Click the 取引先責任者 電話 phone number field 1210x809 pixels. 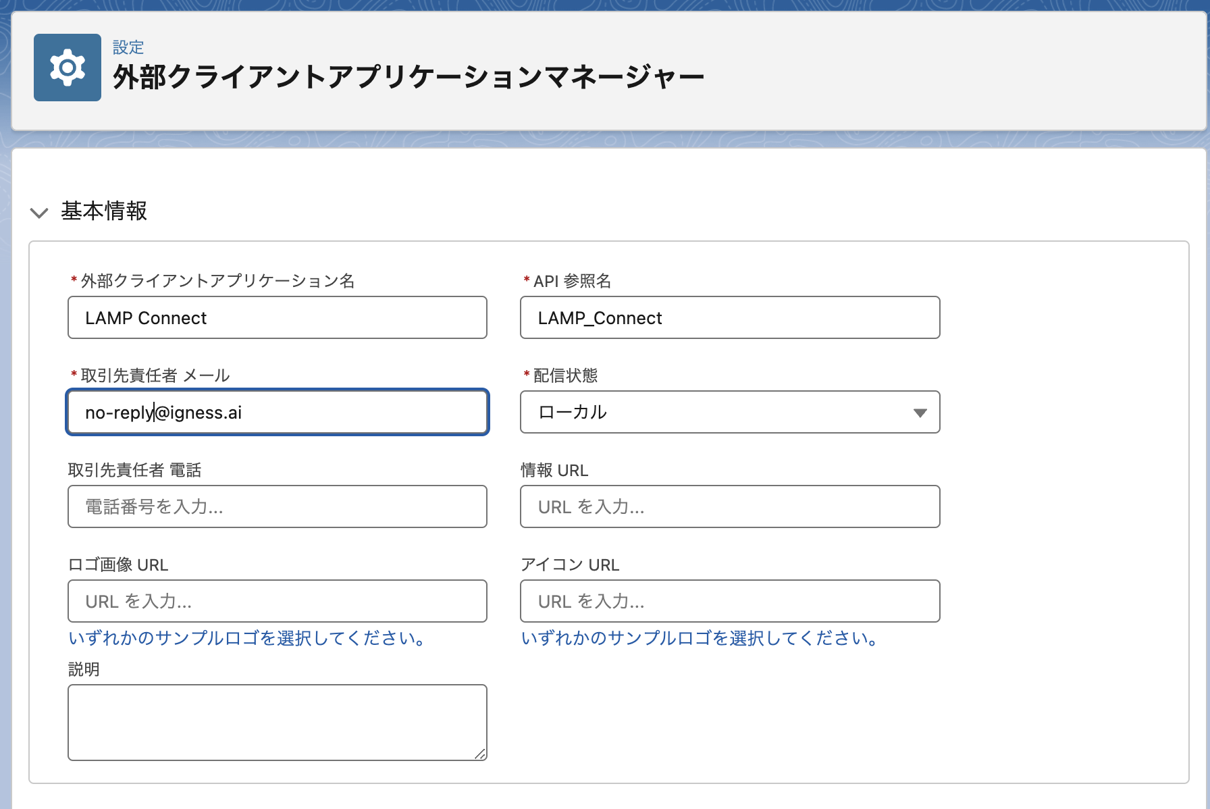click(277, 506)
